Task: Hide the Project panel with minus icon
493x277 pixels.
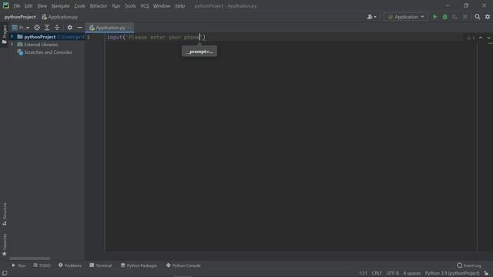Action: click(x=80, y=28)
